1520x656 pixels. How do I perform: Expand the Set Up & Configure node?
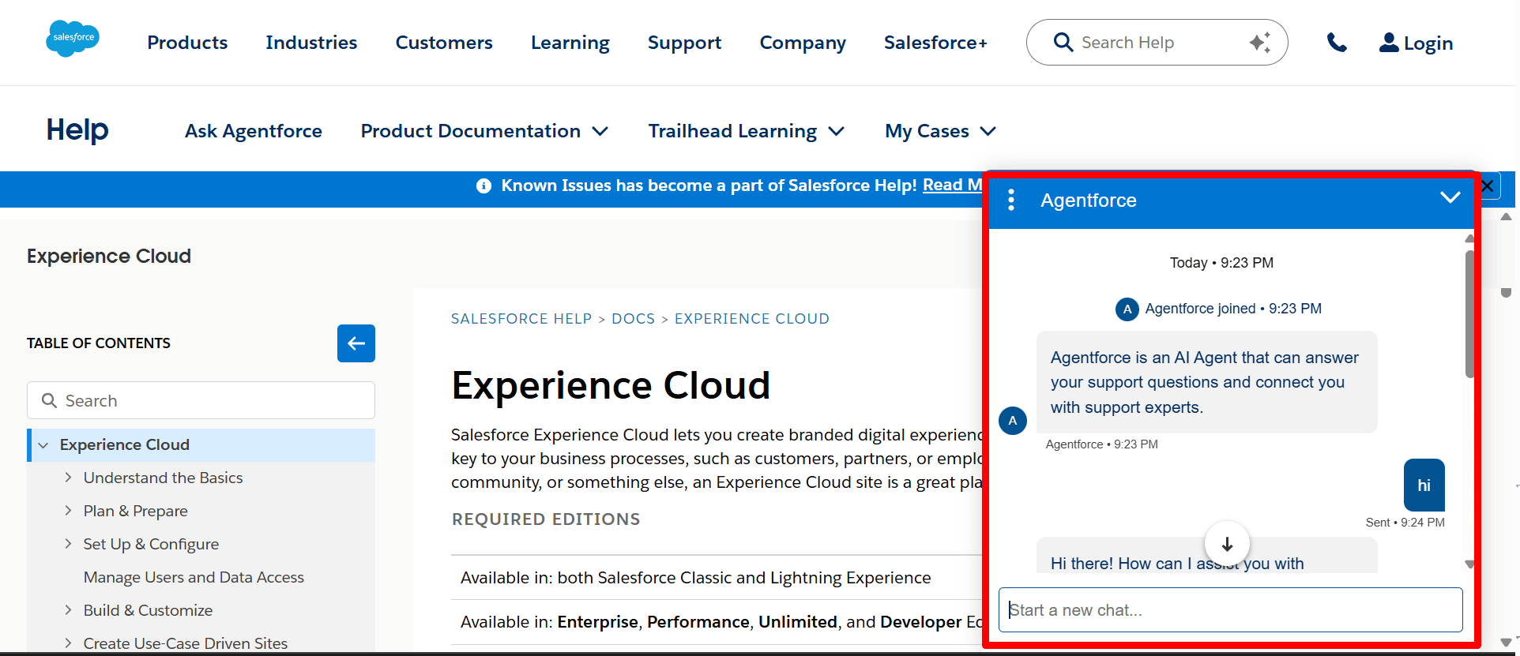coord(68,544)
